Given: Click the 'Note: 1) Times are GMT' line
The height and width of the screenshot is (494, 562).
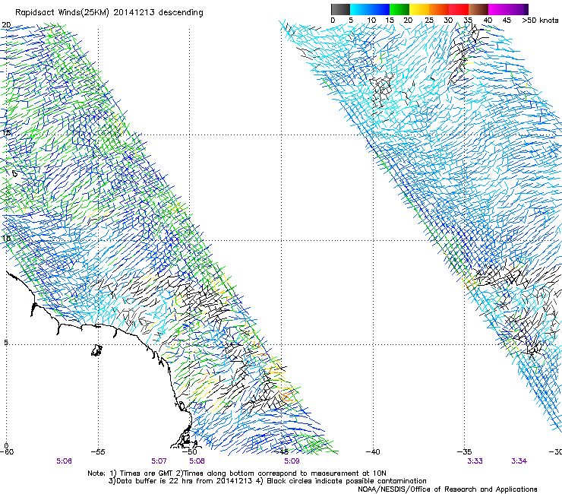Looking at the screenshot, I should [x=237, y=473].
